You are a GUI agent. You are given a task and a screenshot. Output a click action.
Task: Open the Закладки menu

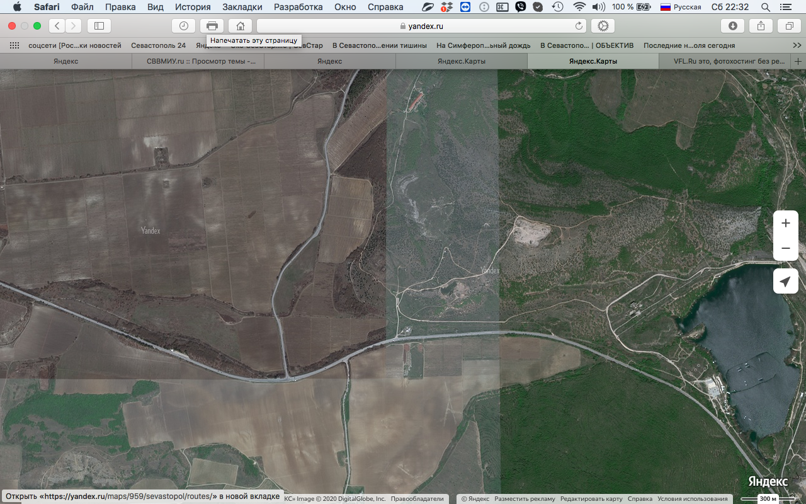pos(242,7)
